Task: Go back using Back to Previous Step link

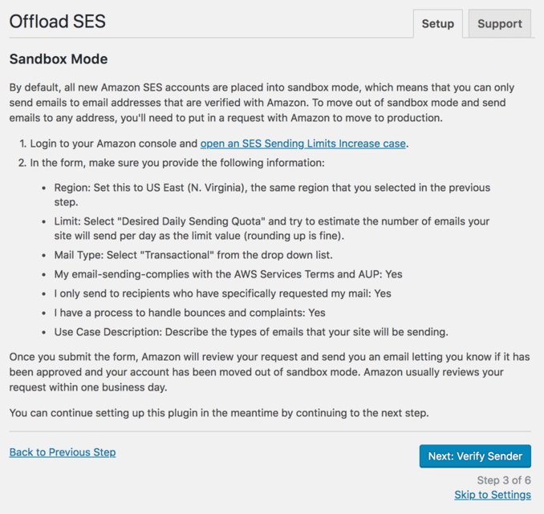Action: (x=63, y=452)
